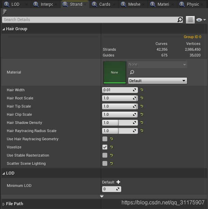This screenshot has height=209, width=208.
Task: Click the Strands vertices value 2,986,450
Action: pyautogui.click(x=193, y=49)
